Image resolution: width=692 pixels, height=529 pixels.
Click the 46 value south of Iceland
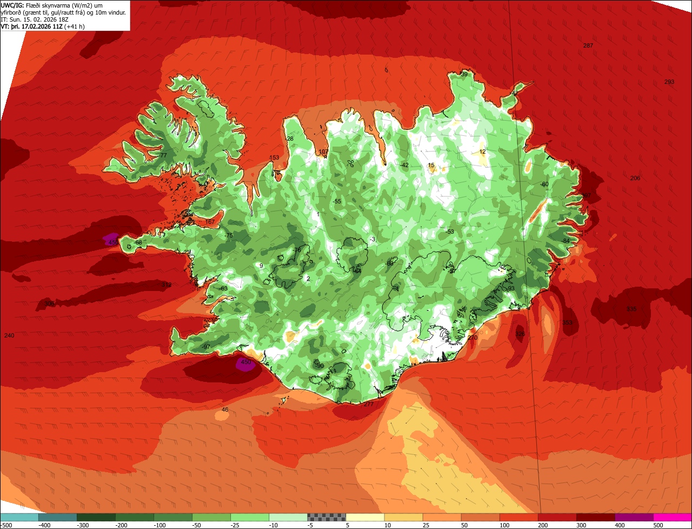pyautogui.click(x=225, y=409)
